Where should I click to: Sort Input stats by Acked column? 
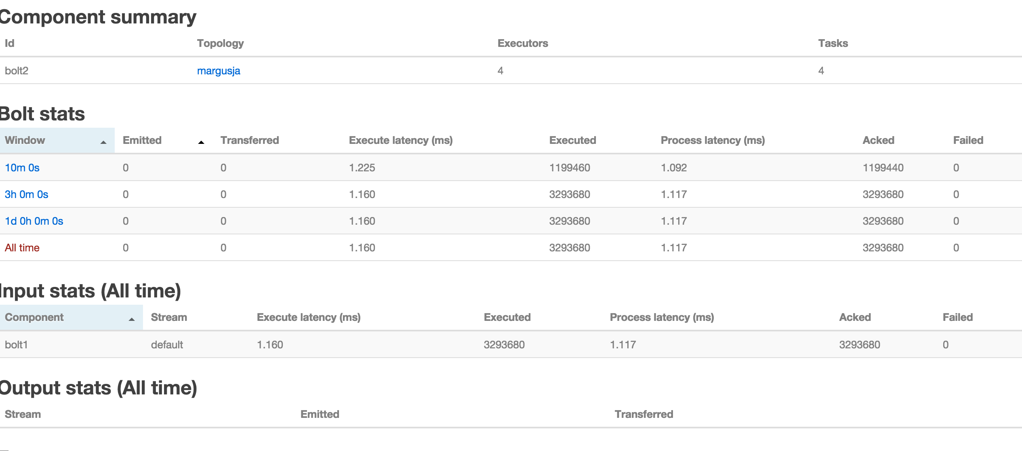[855, 317]
